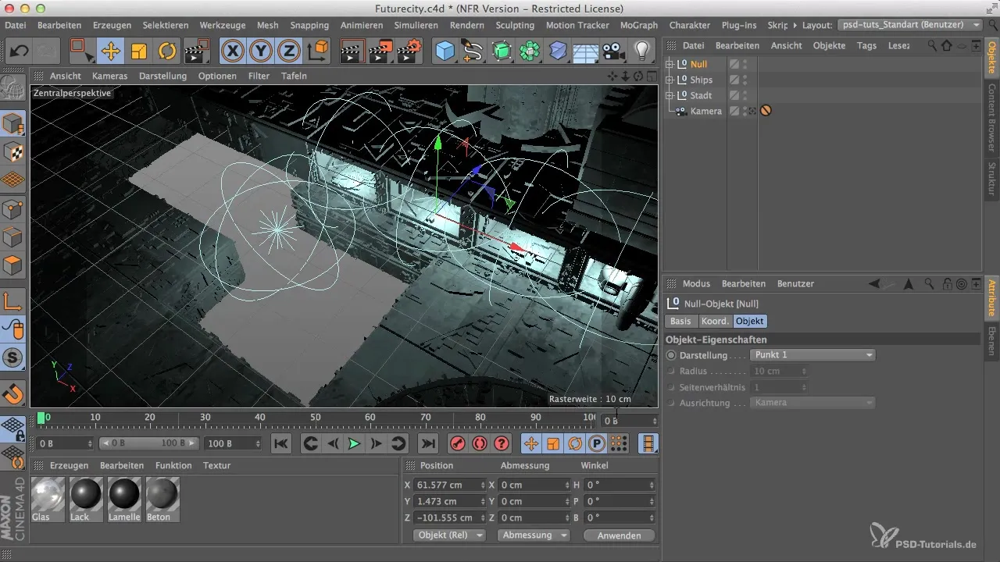
Task: Click the timeline range slider bar
Action: (x=148, y=443)
